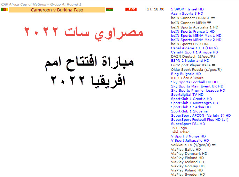Click the ST: 18:00 start time

click(x=156, y=9)
